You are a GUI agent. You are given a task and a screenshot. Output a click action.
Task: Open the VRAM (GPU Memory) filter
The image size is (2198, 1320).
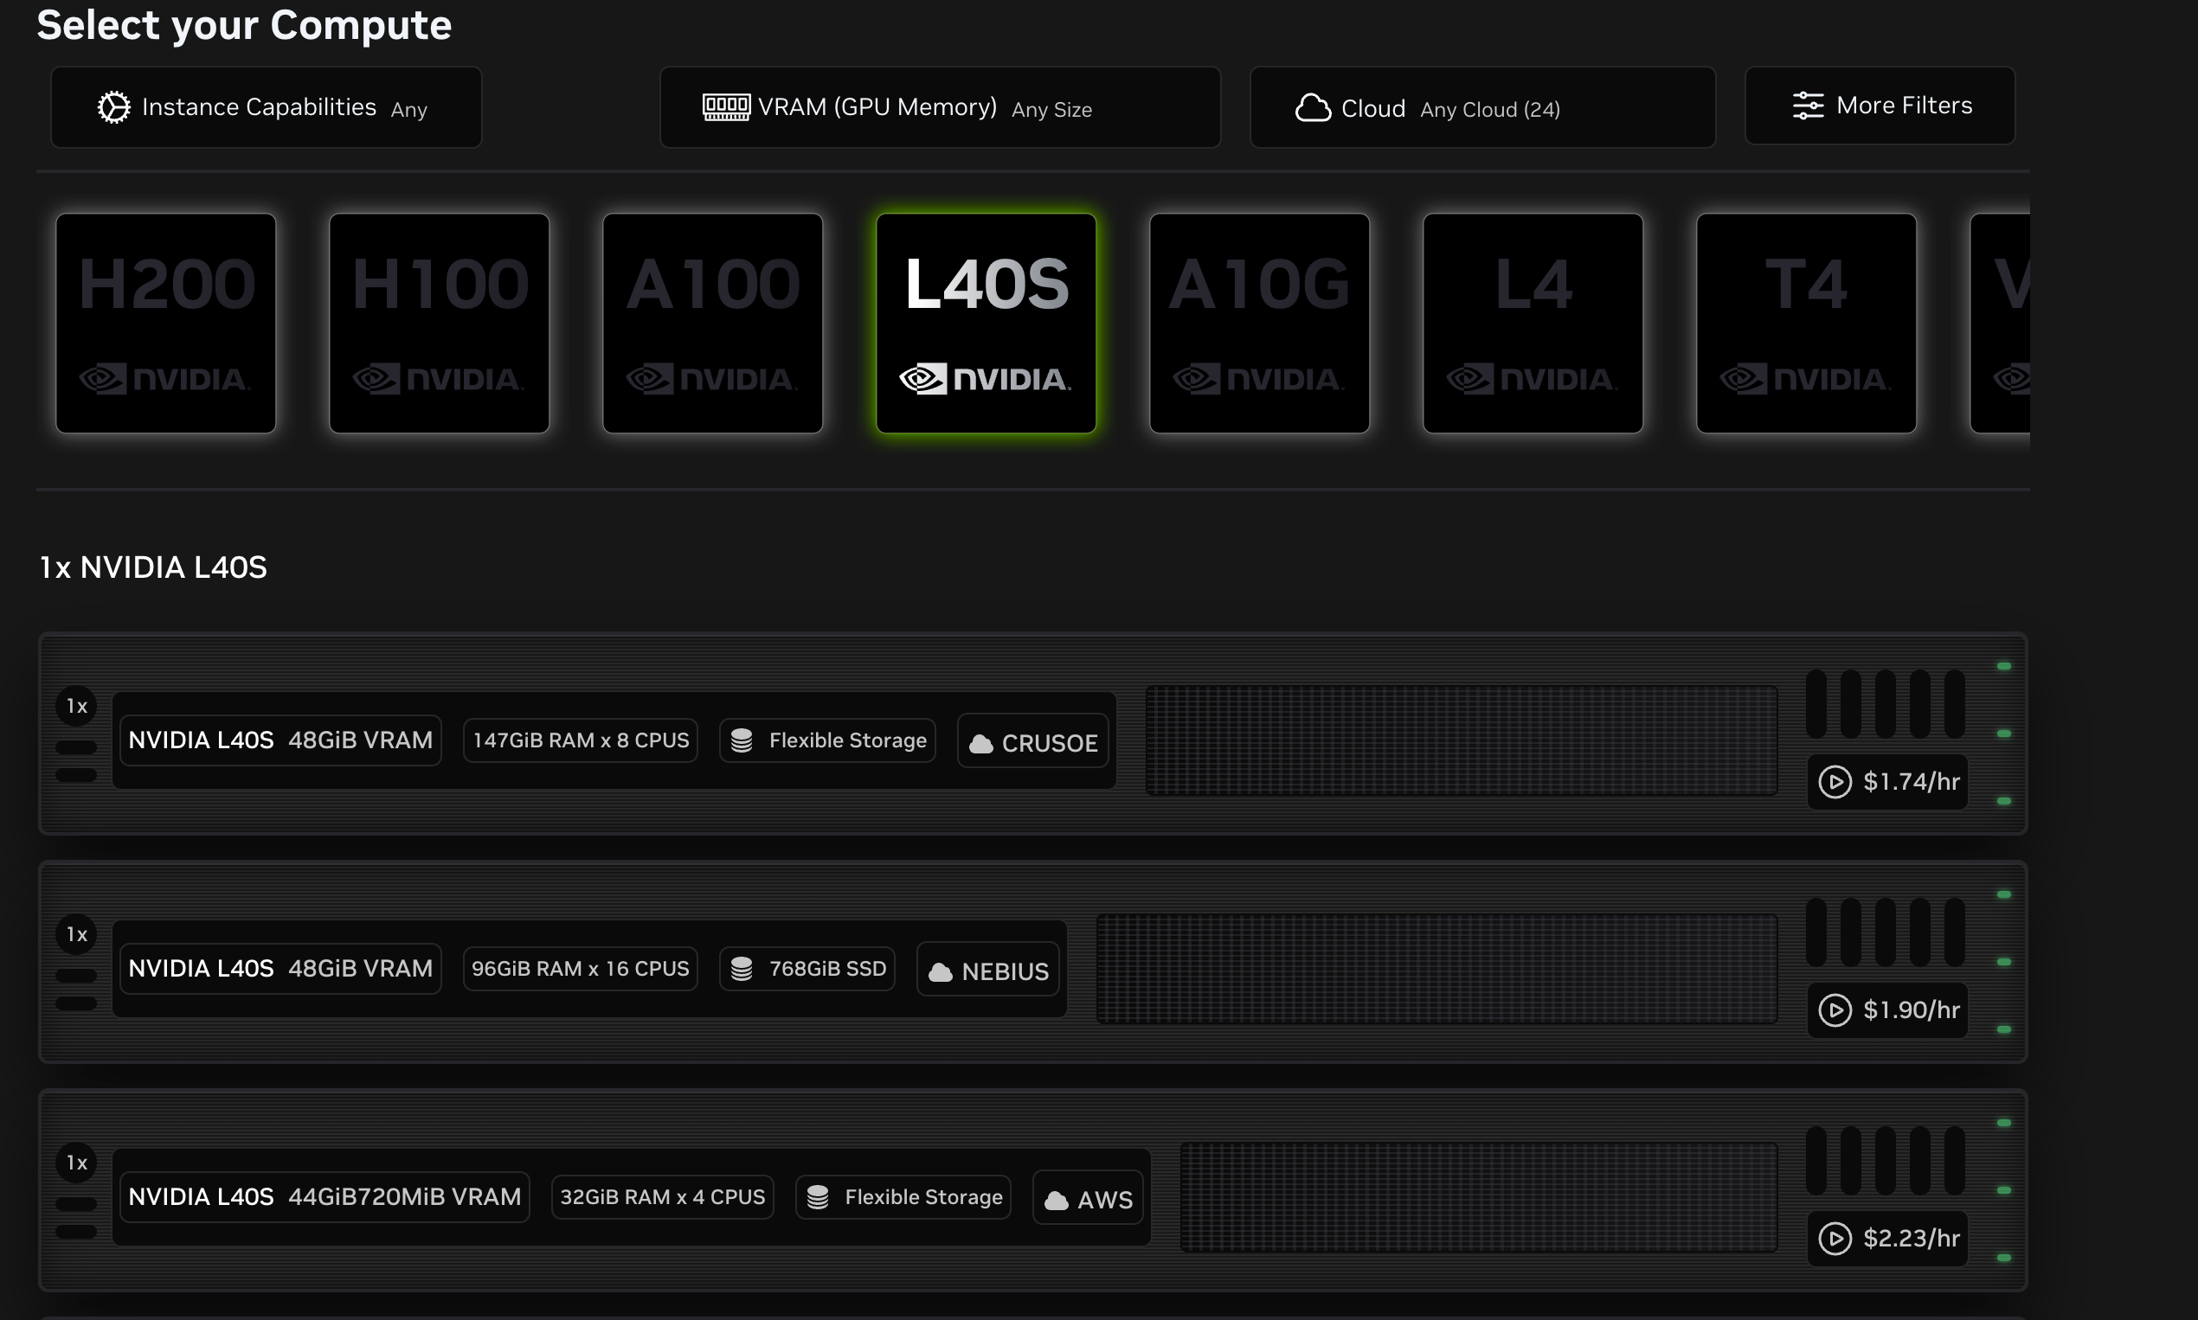pyautogui.click(x=940, y=106)
